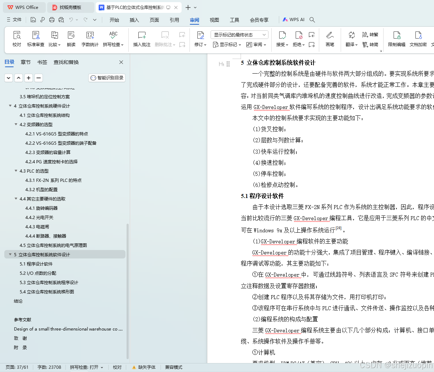This screenshot has height=372, width=434.
Task: Collapse the 4.3 PLC 的选型 outline node
Action: click(x=16, y=171)
